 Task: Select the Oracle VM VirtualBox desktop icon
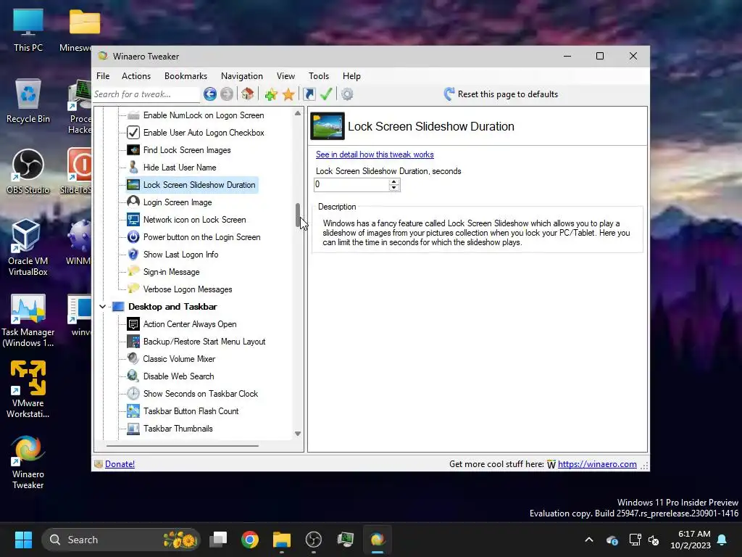[x=28, y=248]
